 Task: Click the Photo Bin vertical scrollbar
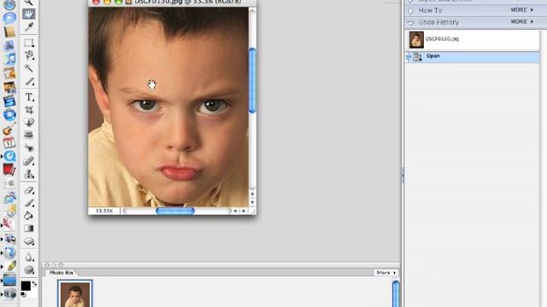396,293
